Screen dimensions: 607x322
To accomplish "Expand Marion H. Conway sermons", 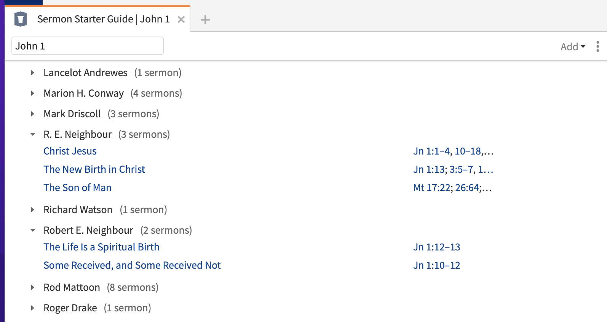I will click(33, 93).
